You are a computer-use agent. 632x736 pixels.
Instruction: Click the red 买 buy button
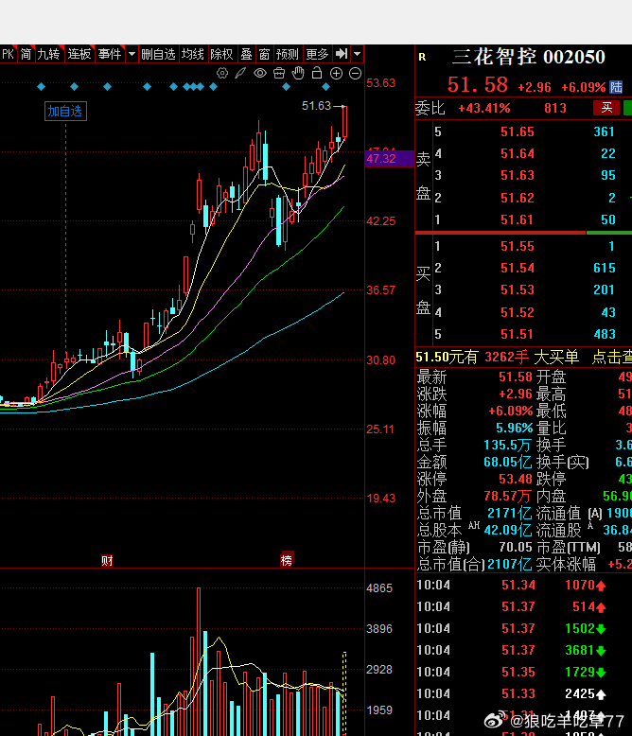coord(606,108)
